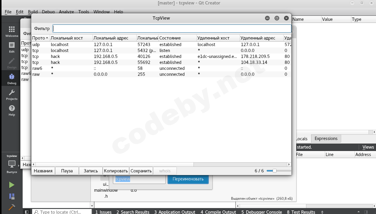Start debugging with the bug-run icon
The image size is (376, 214).
12,196
